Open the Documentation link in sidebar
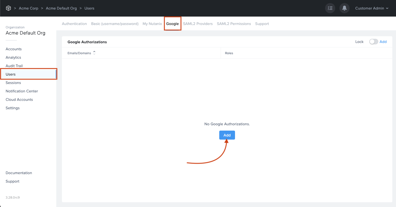The width and height of the screenshot is (396, 207). coord(19,173)
